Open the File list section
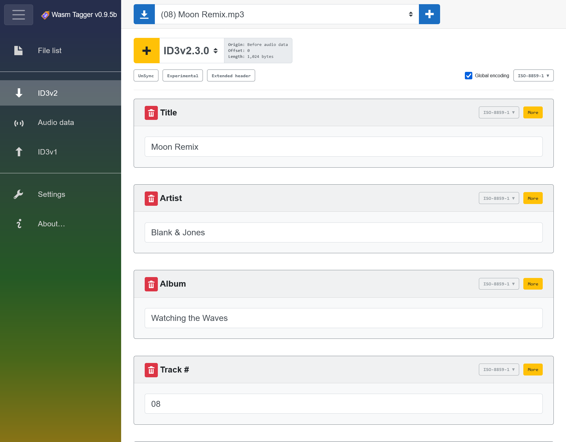Image resolution: width=566 pixels, height=442 pixels. point(61,50)
